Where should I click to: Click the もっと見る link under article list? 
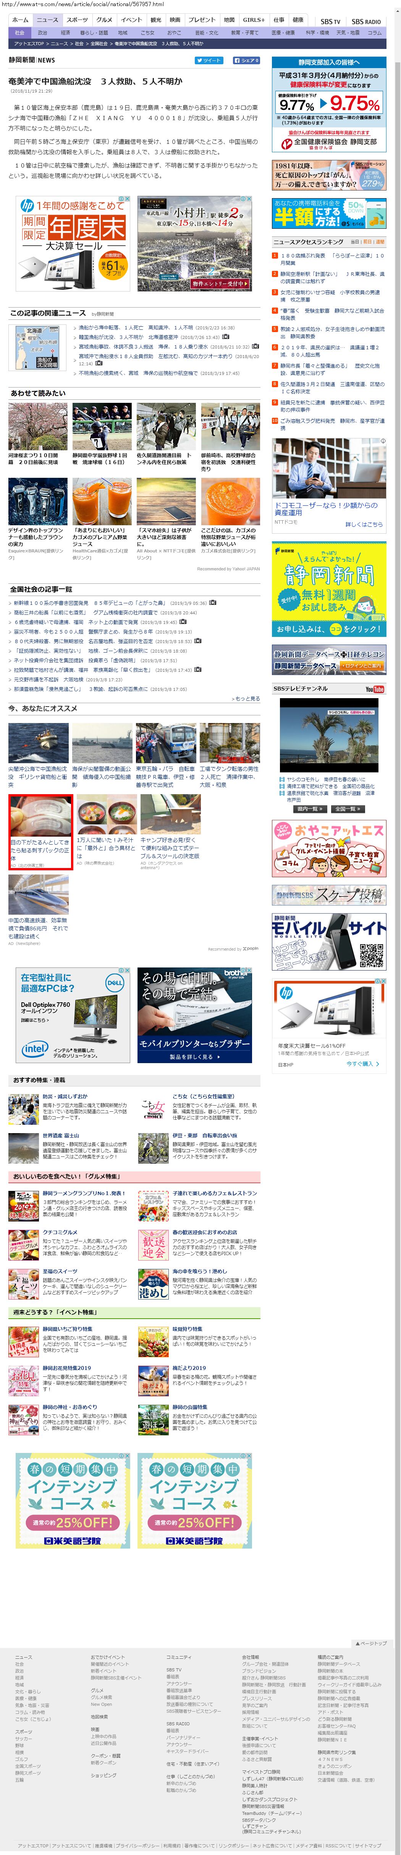pos(246,699)
